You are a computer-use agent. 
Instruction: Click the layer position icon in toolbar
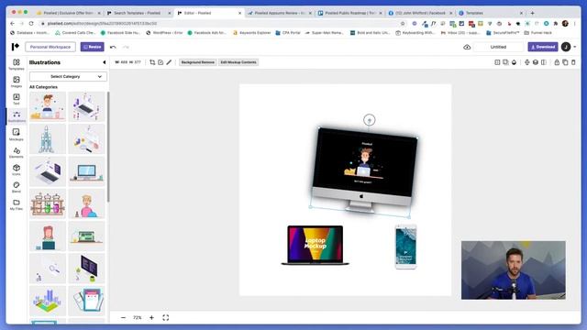pyautogui.click(x=497, y=62)
